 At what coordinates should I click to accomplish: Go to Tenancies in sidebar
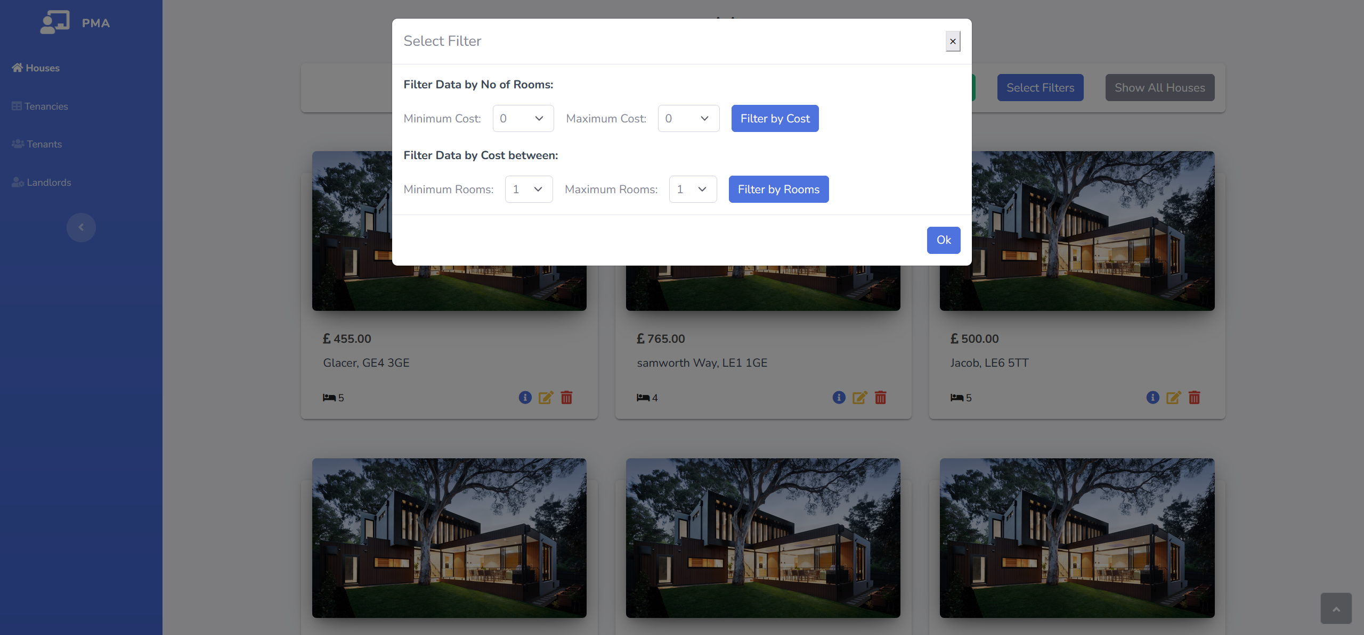click(46, 106)
